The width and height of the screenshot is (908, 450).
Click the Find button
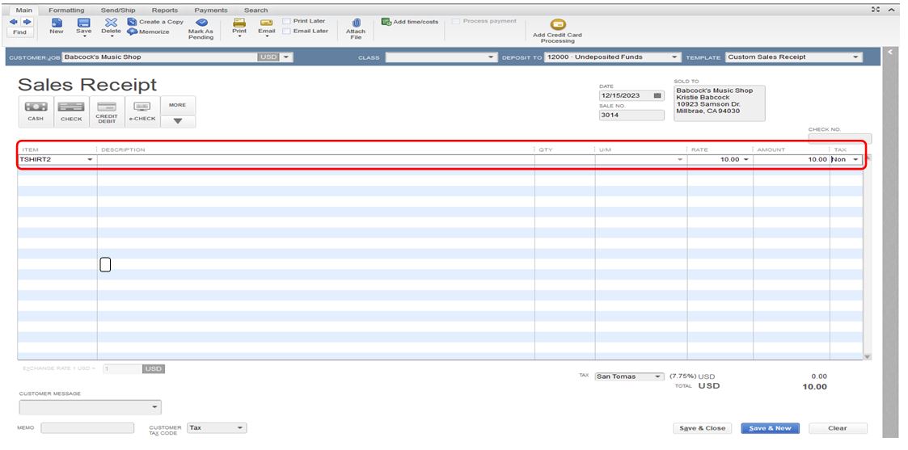click(19, 32)
